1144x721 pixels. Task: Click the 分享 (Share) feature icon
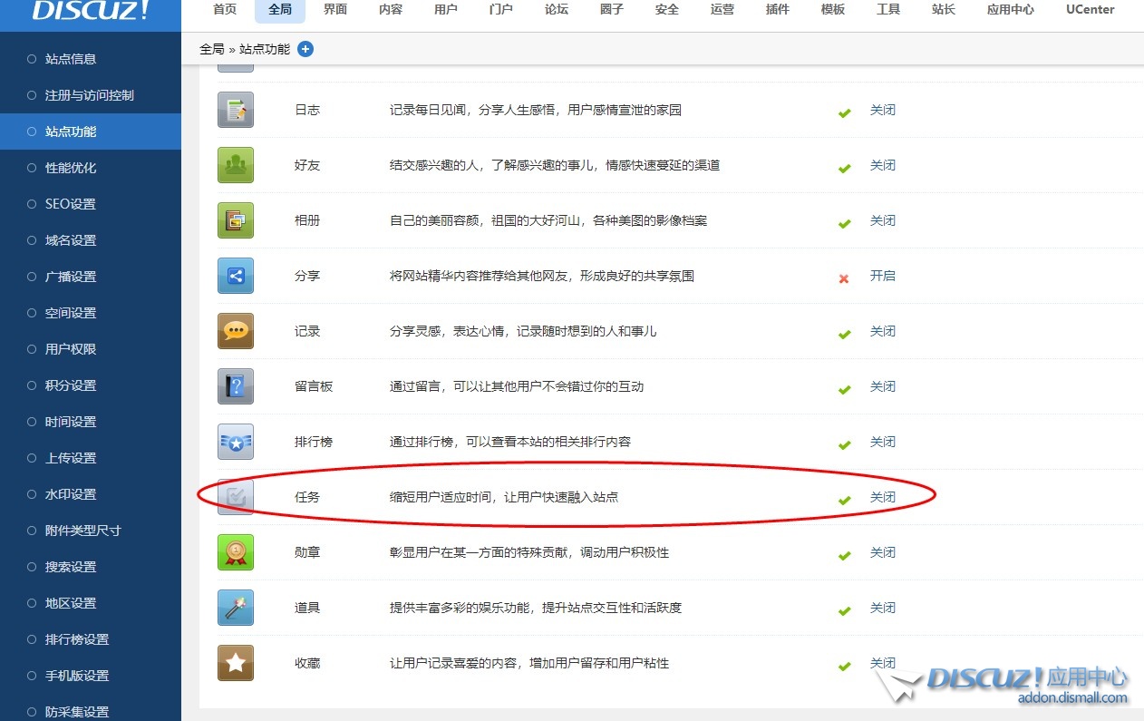pyautogui.click(x=236, y=276)
